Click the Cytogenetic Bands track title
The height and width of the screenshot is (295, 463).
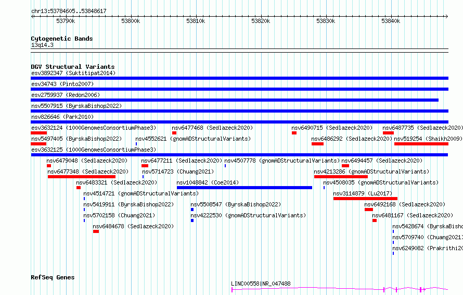pos(62,39)
